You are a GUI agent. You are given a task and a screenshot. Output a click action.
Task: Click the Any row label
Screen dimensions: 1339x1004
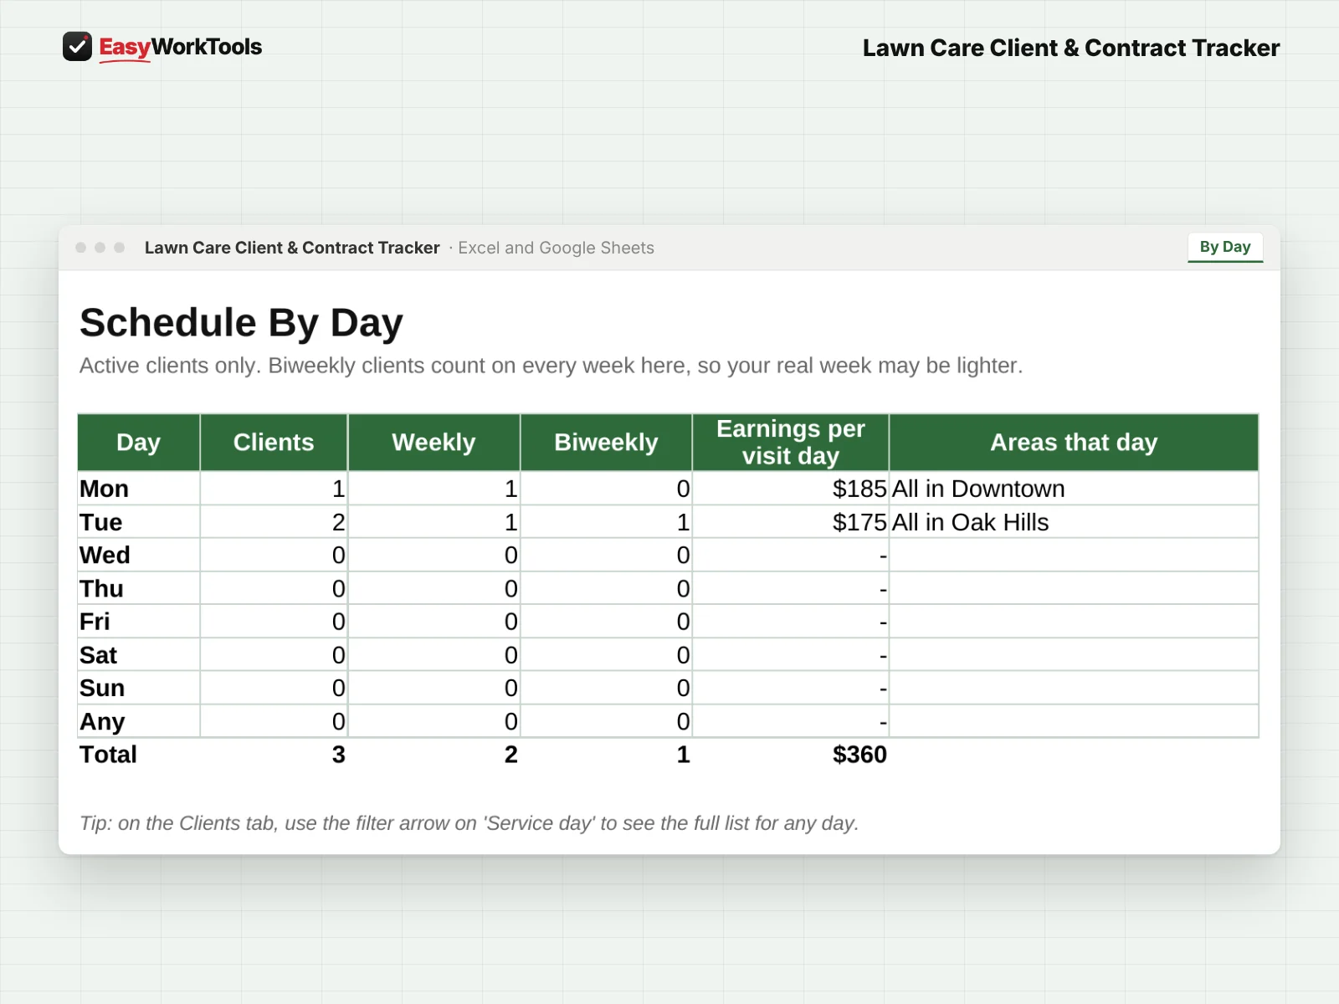tap(102, 721)
